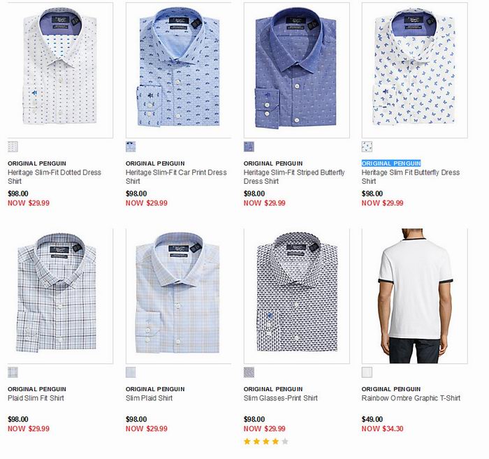Open the Car Print Dress Shirt image
The height and width of the screenshot is (459, 489).
click(178, 70)
